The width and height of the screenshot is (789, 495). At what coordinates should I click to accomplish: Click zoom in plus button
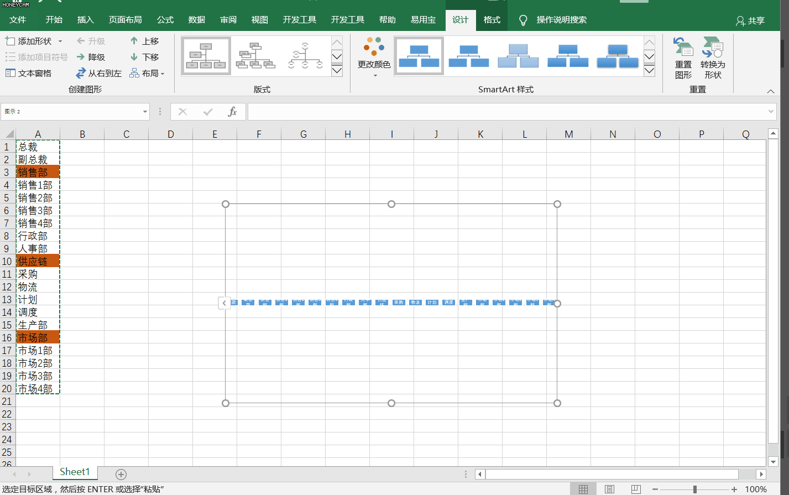click(734, 489)
